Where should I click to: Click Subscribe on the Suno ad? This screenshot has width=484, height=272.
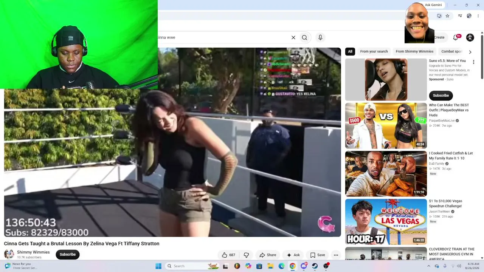pyautogui.click(x=441, y=96)
